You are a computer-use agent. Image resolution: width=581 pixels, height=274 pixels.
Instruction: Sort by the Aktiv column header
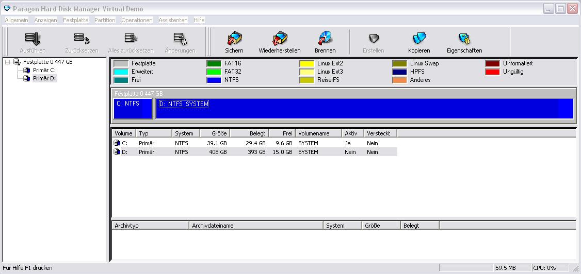tap(353, 133)
